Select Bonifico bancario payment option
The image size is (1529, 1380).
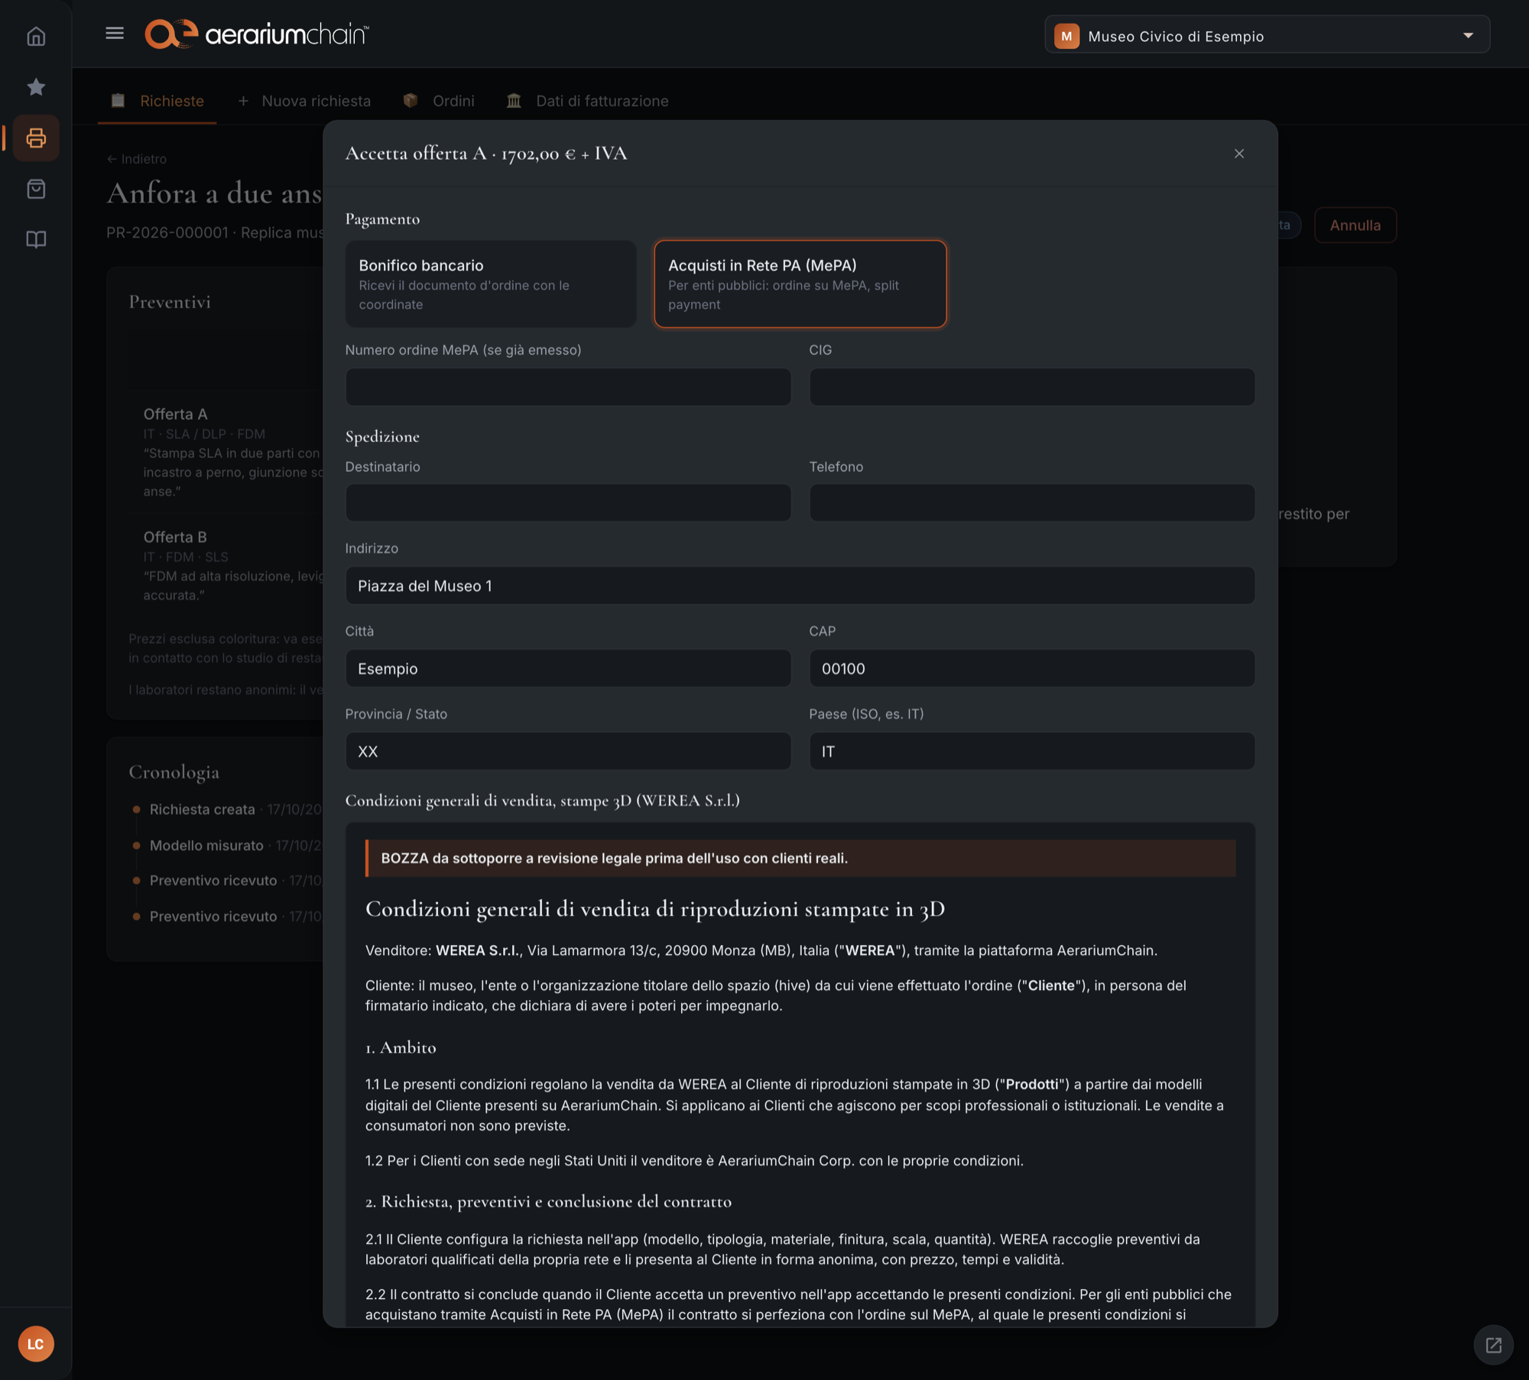coord(491,284)
